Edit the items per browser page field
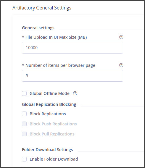This screenshot has width=145, height=168. [x=72, y=76]
